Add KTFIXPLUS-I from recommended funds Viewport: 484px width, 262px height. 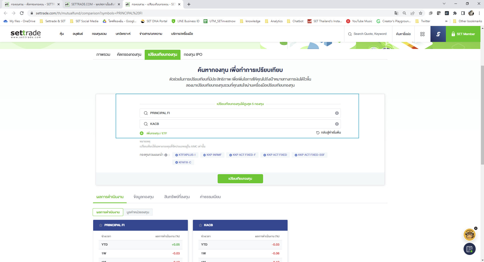tap(185, 155)
